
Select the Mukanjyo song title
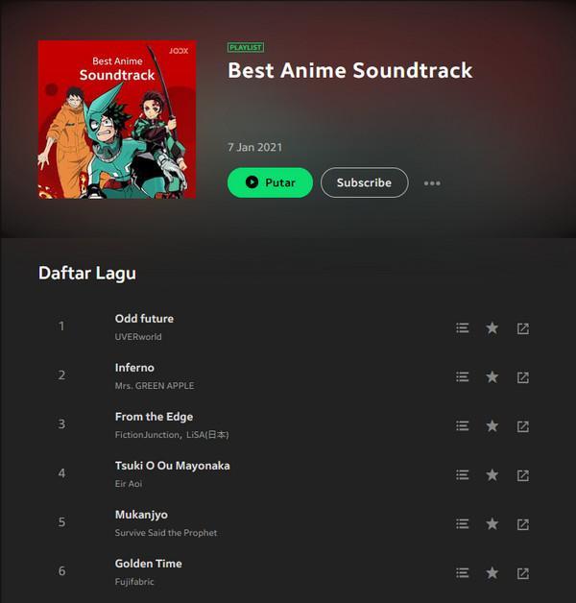tap(141, 515)
